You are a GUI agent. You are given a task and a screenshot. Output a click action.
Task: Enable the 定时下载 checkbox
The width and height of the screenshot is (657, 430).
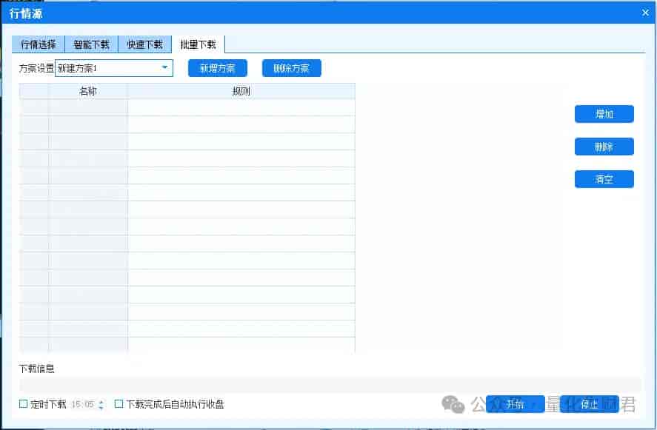pyautogui.click(x=24, y=404)
